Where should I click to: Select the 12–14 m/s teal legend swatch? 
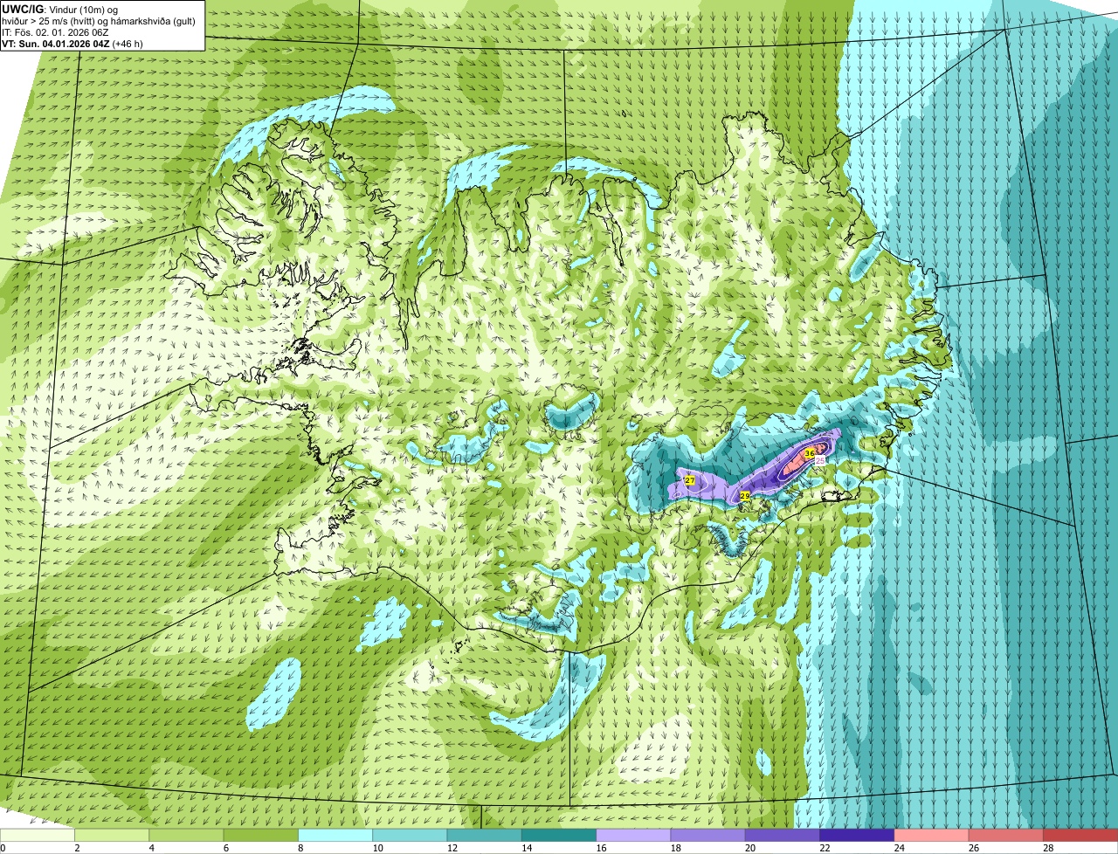click(x=485, y=835)
